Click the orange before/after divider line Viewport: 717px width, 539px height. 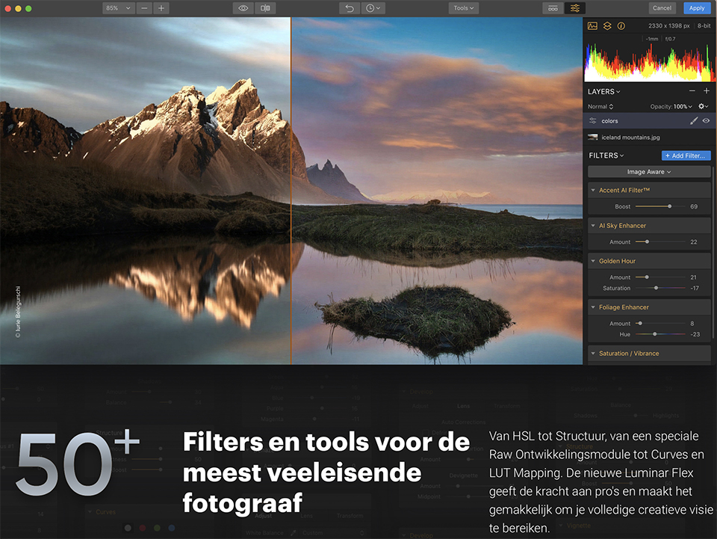coord(291,191)
